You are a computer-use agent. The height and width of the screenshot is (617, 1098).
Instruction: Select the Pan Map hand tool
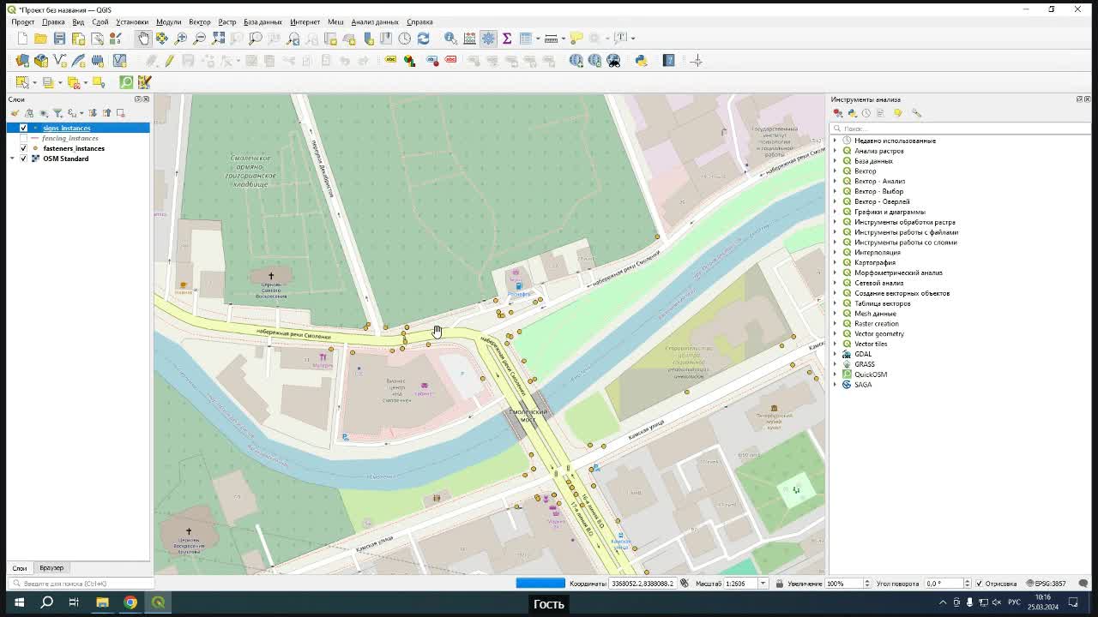click(x=143, y=39)
